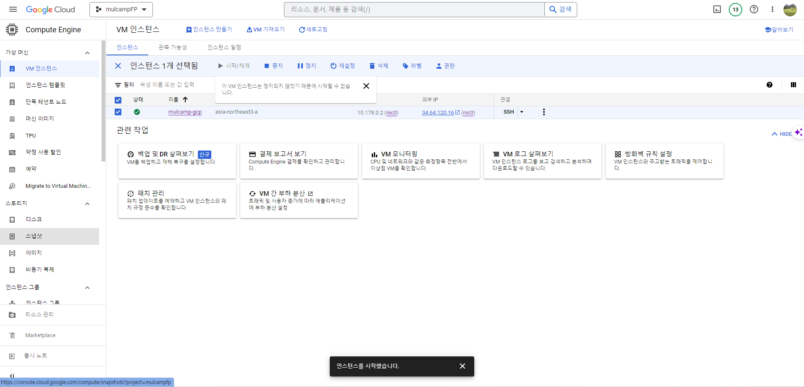Screen dimensions: 804x387
Task: Open the help question mark icon
Action: point(754,9)
